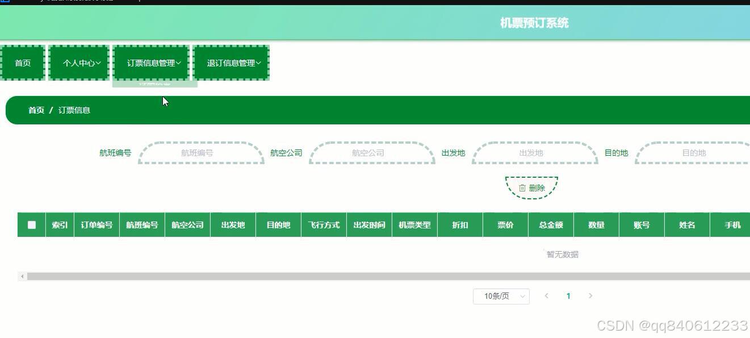The height and width of the screenshot is (338, 750).
Task: Open the 10条/页 page size dropdown
Action: (x=501, y=296)
